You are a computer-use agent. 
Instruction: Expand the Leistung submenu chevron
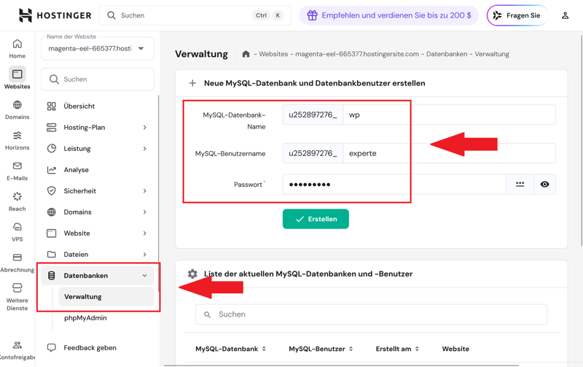coord(144,149)
